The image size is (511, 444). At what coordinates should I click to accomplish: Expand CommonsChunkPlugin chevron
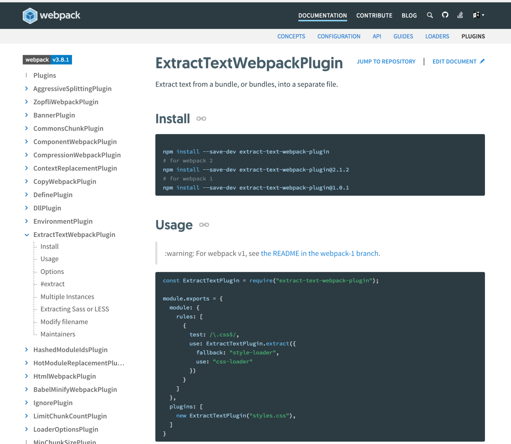(x=27, y=128)
